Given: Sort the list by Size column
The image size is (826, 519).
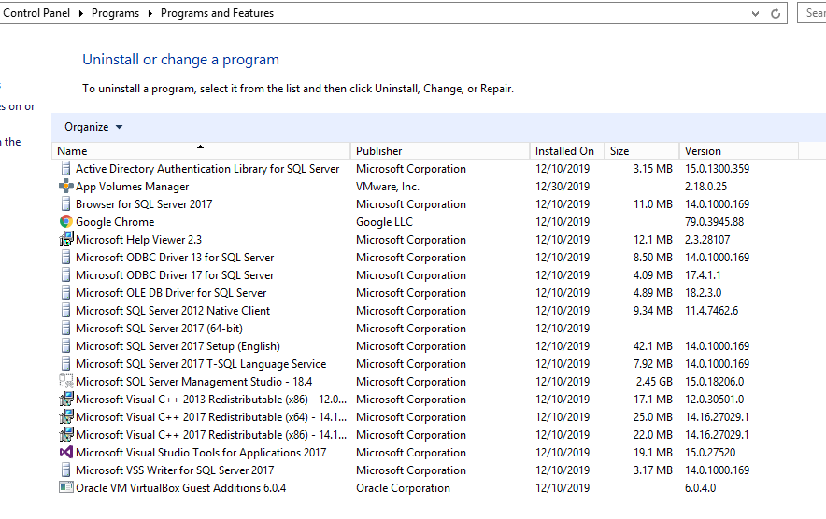Looking at the screenshot, I should pyautogui.click(x=642, y=151).
